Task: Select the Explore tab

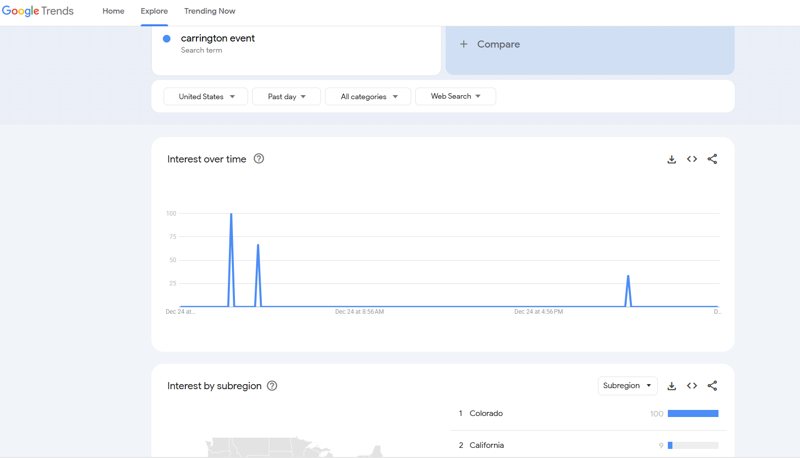Action: click(x=154, y=11)
